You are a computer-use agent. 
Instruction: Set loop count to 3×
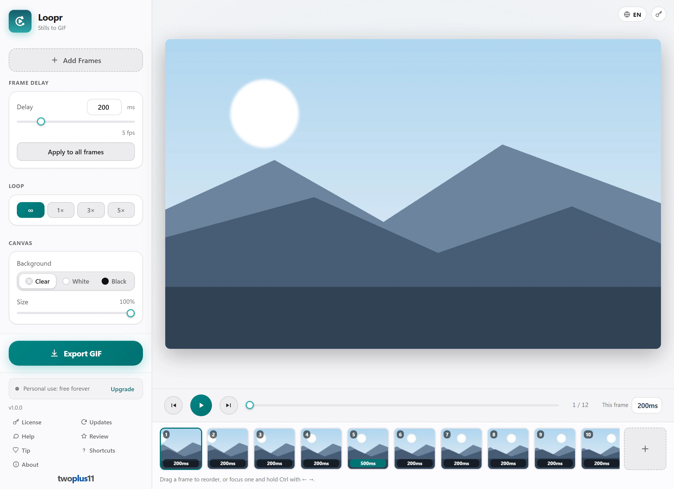pyautogui.click(x=91, y=210)
